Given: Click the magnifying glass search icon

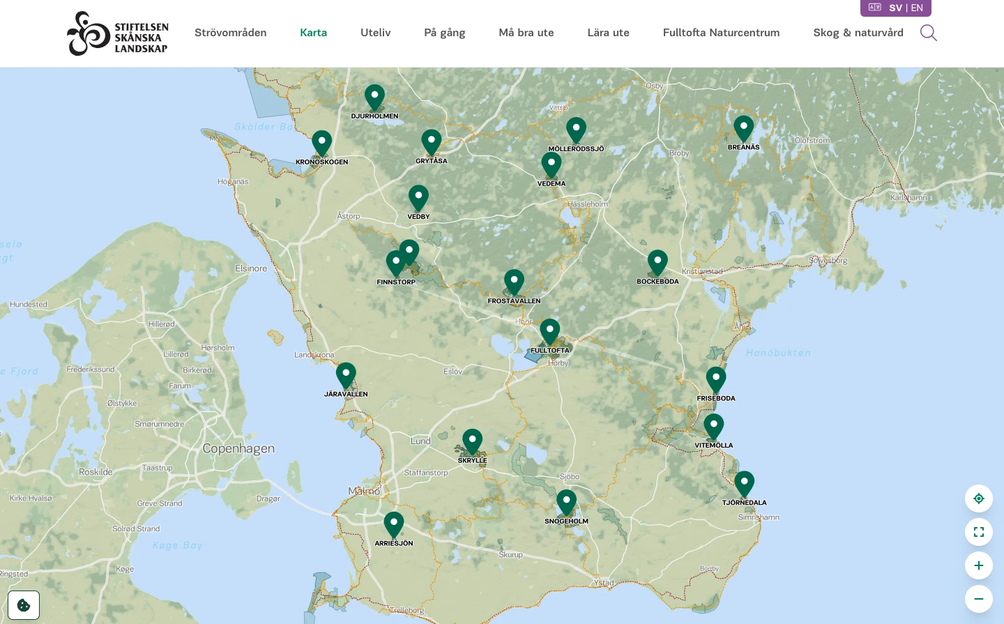Looking at the screenshot, I should pos(928,33).
